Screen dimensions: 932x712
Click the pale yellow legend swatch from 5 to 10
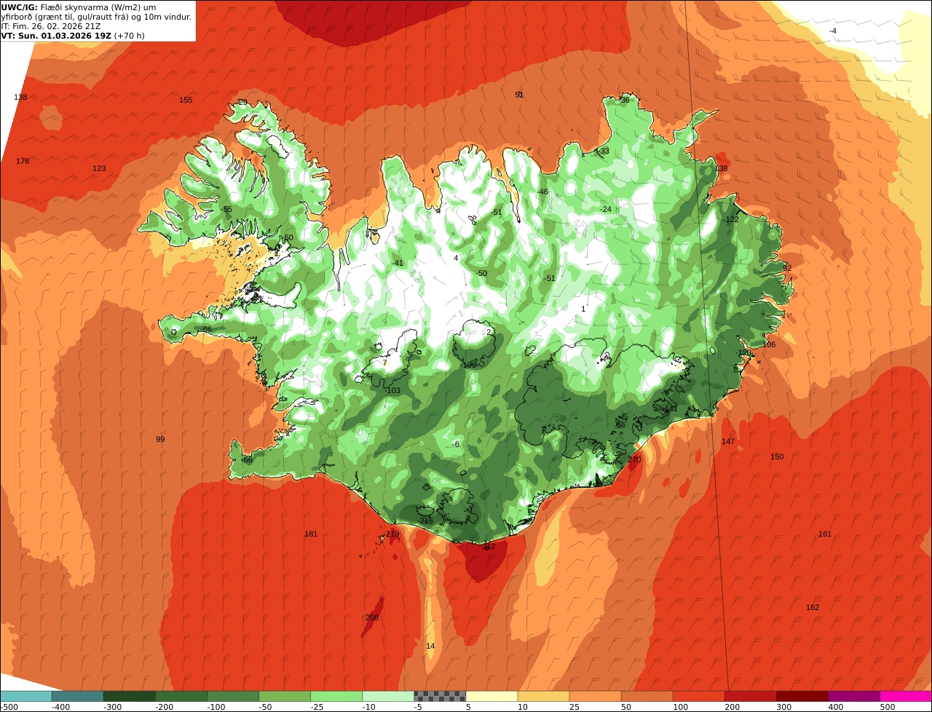pos(491,696)
